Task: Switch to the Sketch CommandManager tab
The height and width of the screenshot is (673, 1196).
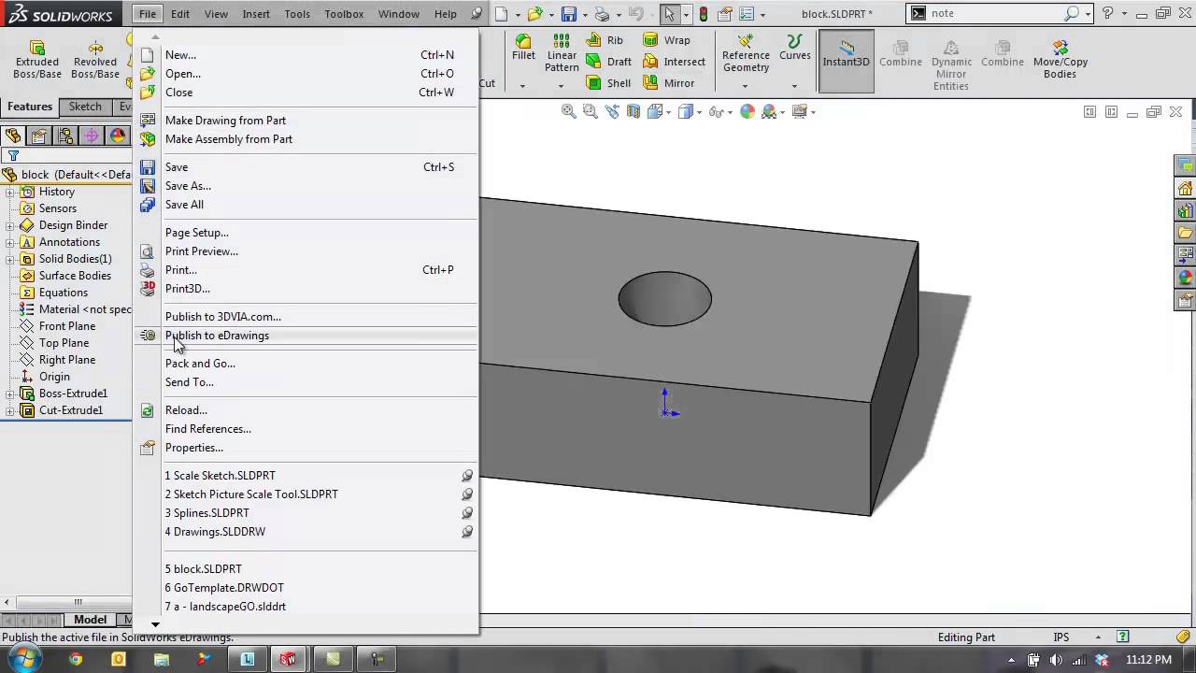Action: pos(84,107)
